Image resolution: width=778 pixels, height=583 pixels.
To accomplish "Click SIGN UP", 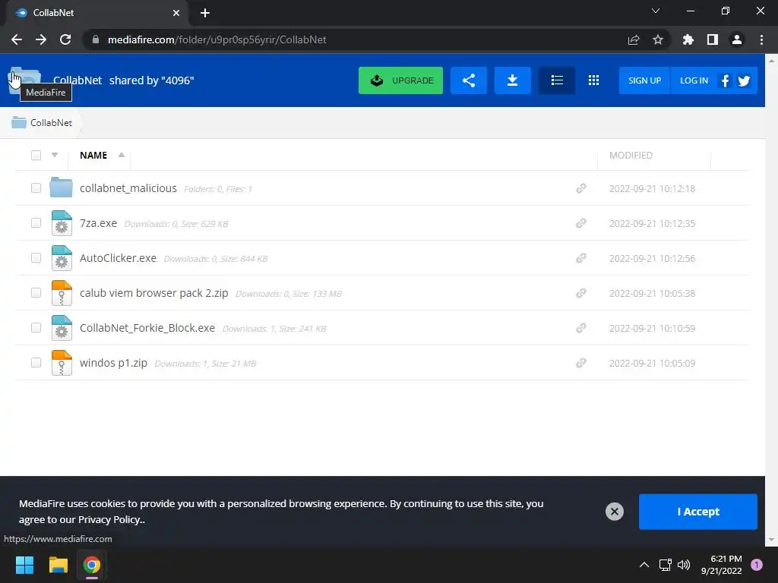I will 644,80.
